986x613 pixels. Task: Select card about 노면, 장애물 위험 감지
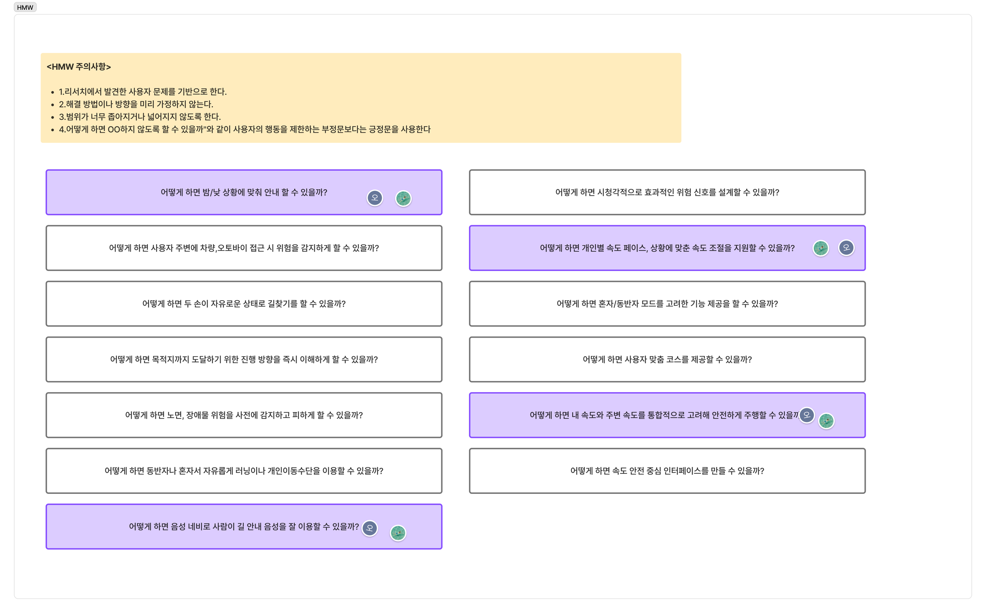click(244, 415)
